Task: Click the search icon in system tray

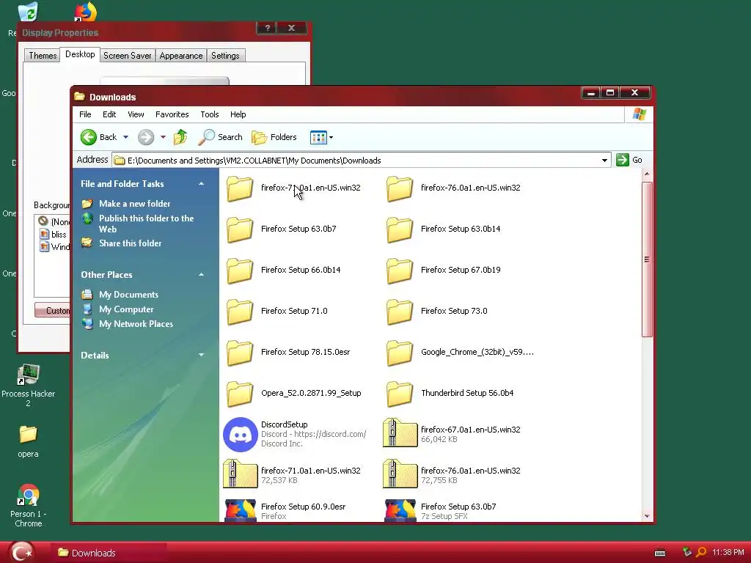Action: [x=701, y=553]
